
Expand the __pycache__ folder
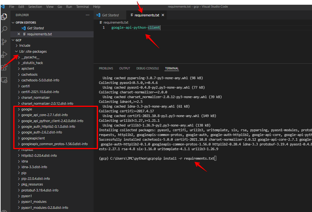coord(19,57)
